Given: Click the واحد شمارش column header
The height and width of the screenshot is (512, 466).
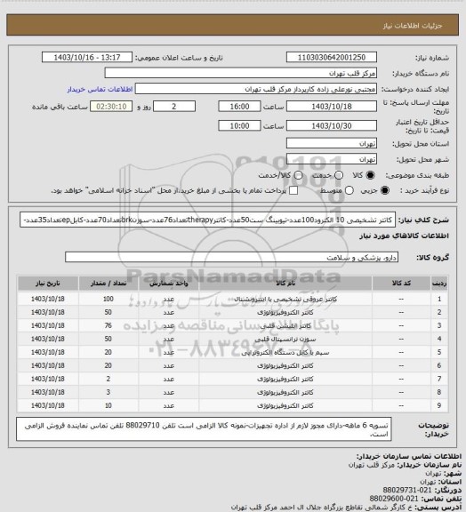Looking at the screenshot, I should (x=169, y=284).
